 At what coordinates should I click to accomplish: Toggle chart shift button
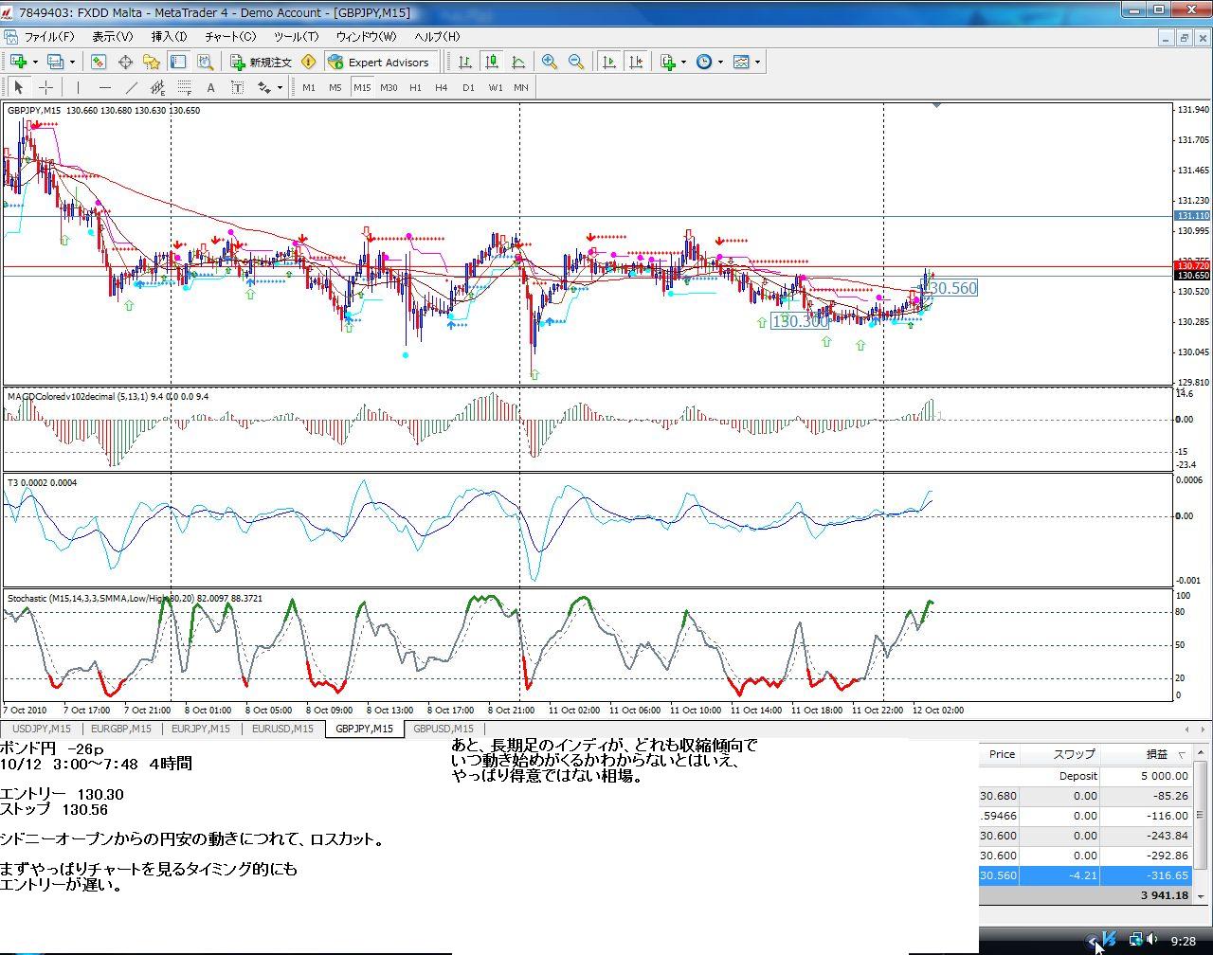tap(636, 62)
